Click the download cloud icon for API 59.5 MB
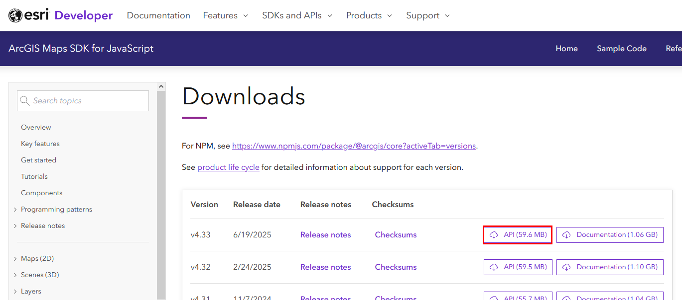 (494, 267)
